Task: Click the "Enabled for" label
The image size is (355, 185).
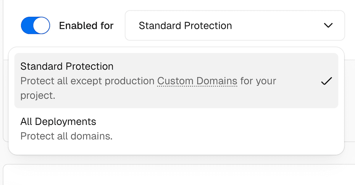Action: point(86,26)
